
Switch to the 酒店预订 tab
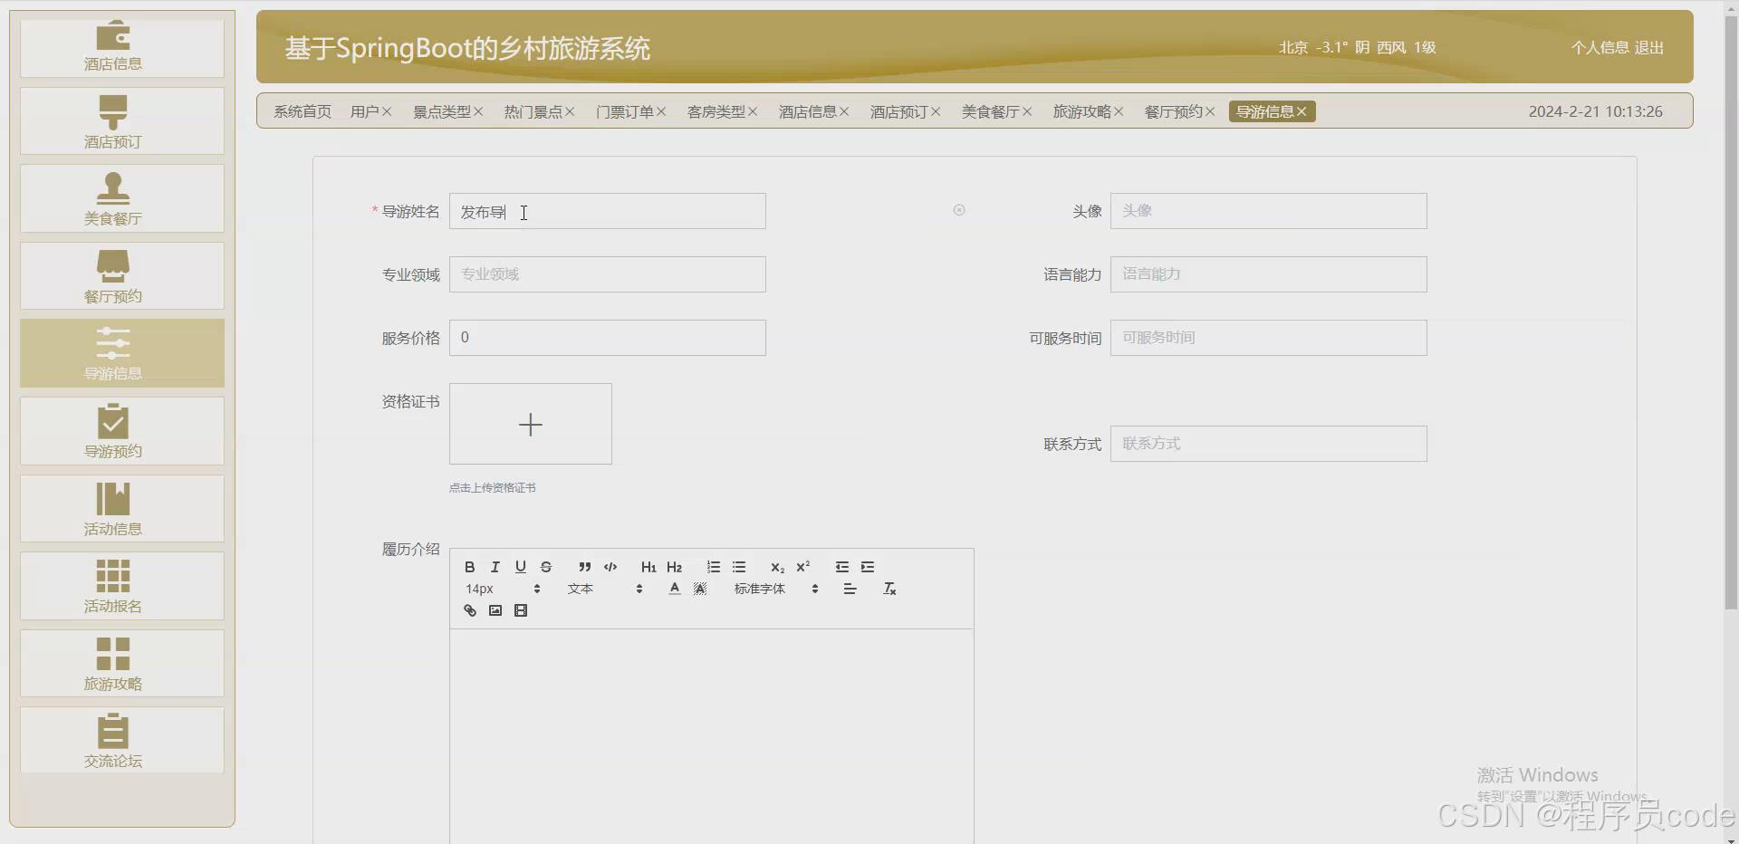pyautogui.click(x=899, y=111)
